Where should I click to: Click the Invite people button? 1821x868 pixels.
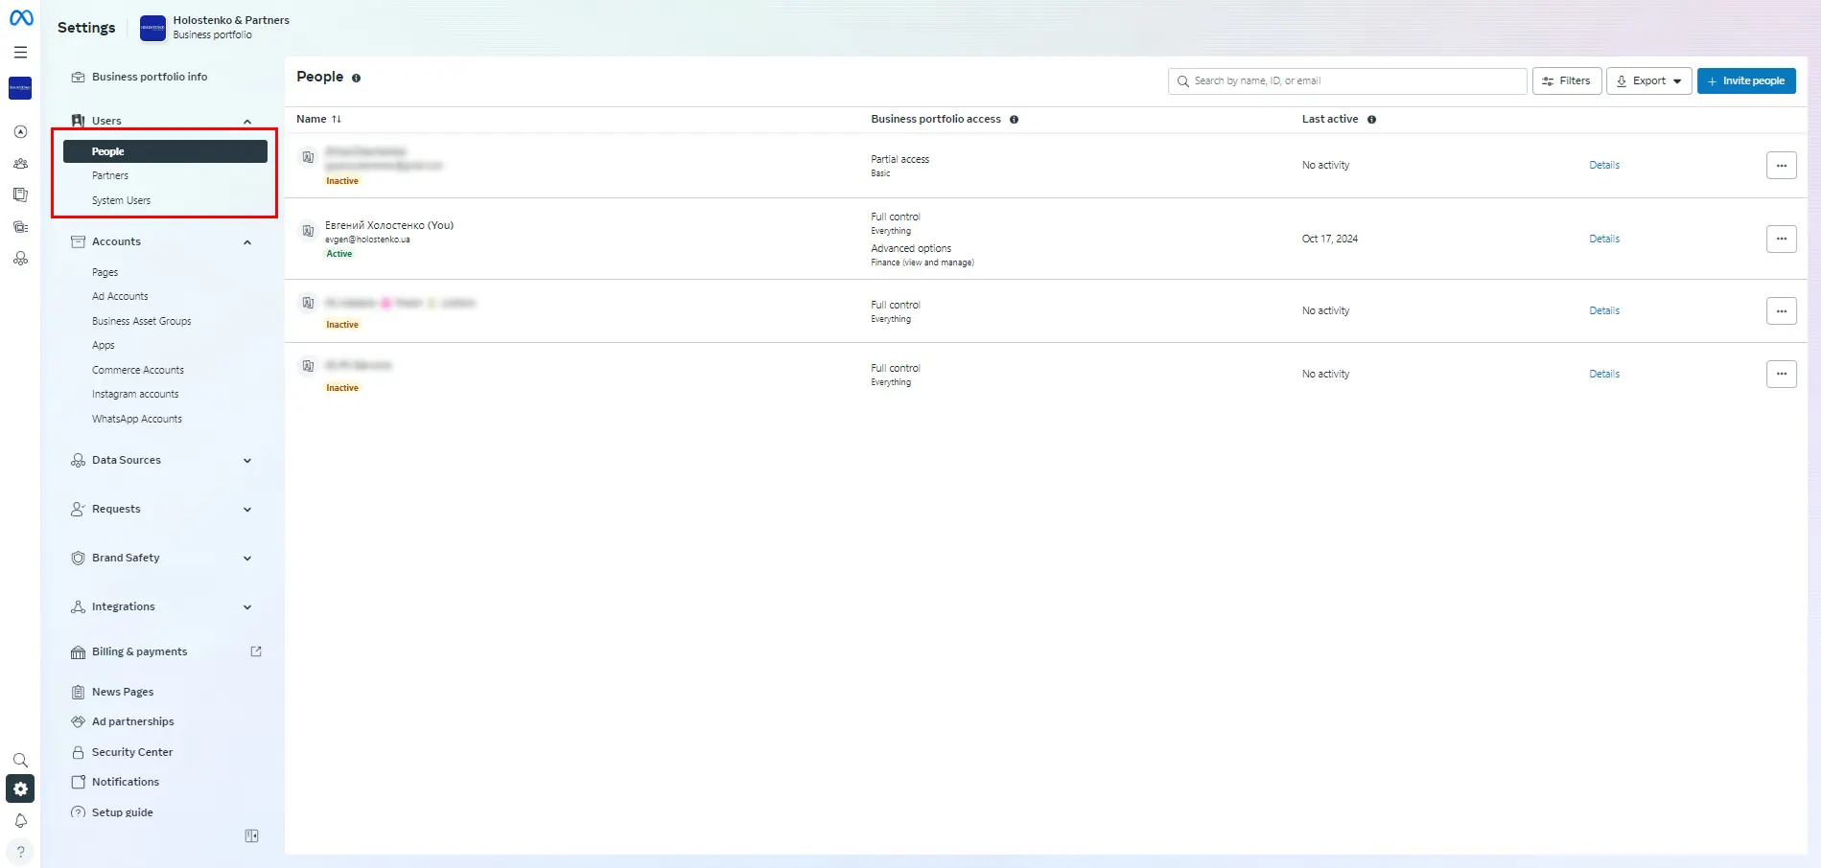[x=1746, y=81]
